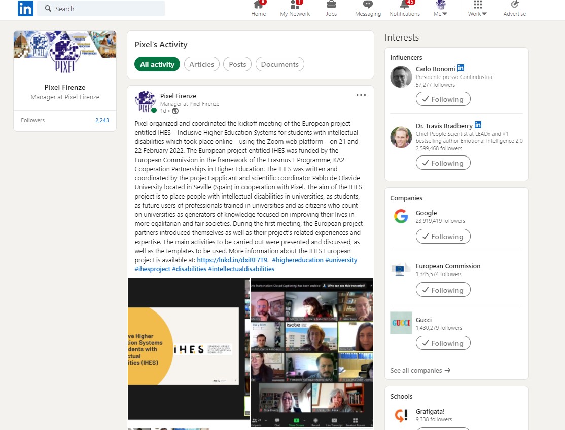Viewport: 565px width, 430px height.
Task: Click LinkedIn influencer badge beside Travis Bradberry
Action: pyautogui.click(x=478, y=125)
